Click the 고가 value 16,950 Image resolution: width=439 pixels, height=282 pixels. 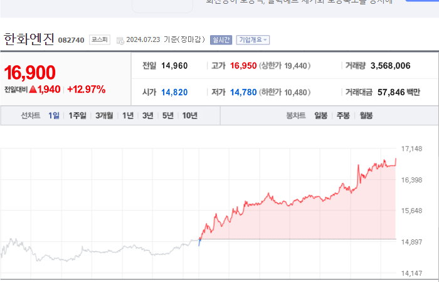(243, 66)
